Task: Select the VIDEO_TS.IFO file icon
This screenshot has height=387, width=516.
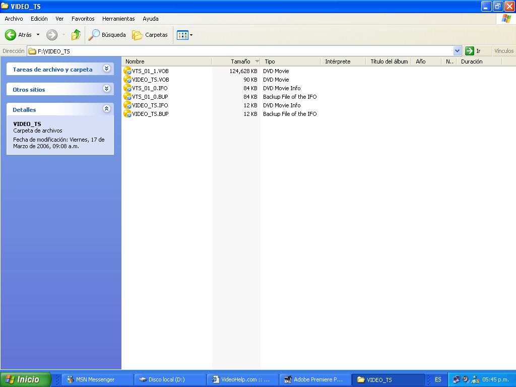Action: pyautogui.click(x=127, y=105)
